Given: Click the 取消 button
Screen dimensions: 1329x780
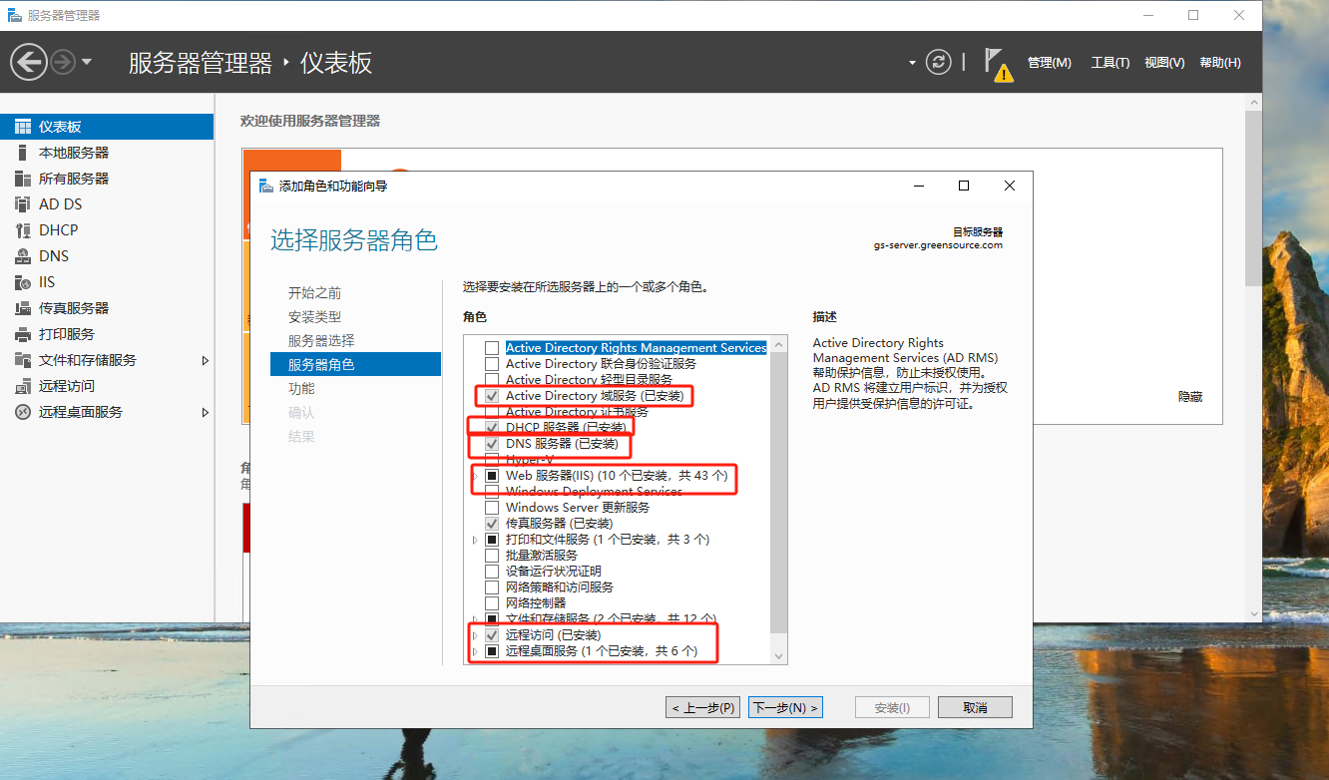Looking at the screenshot, I should click(975, 707).
